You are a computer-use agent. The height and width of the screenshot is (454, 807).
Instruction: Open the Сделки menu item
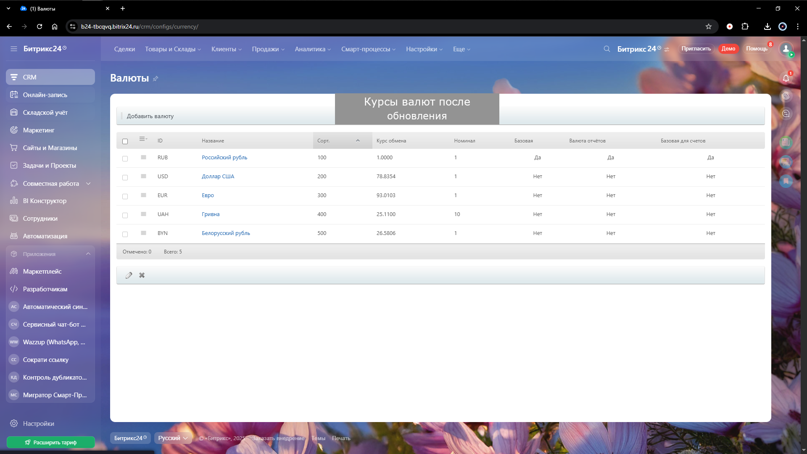tap(124, 49)
